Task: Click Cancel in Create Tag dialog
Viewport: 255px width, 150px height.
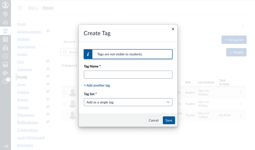Action: tap(153, 120)
